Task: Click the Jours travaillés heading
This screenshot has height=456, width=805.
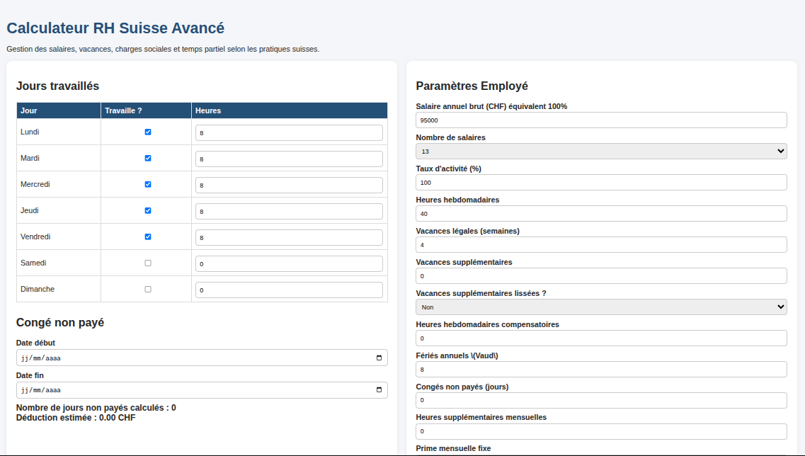Action: tap(57, 86)
